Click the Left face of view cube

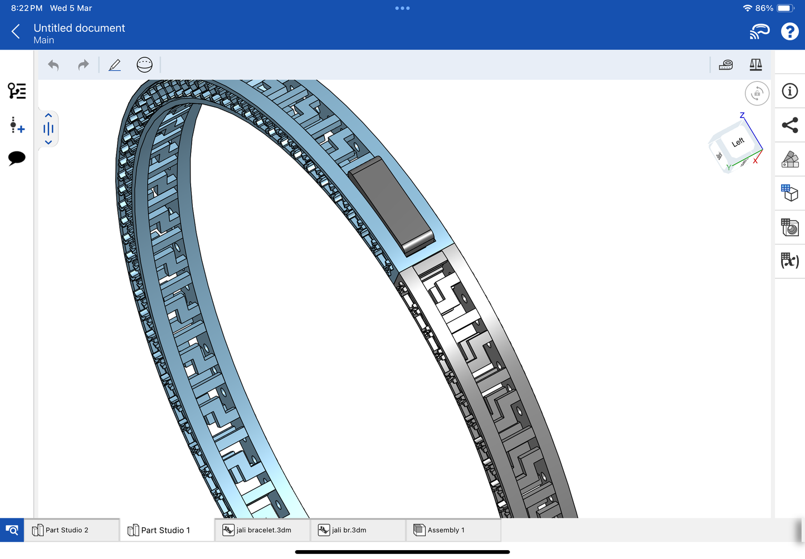point(737,143)
